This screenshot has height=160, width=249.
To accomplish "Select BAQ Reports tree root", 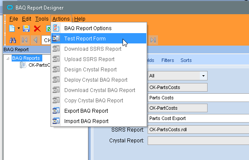I will tap(27, 58).
